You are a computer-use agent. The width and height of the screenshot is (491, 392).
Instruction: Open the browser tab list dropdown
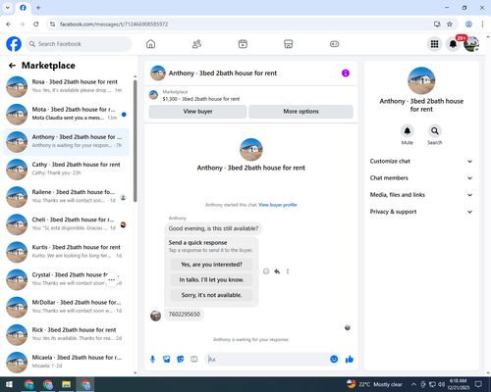tap(8, 8)
